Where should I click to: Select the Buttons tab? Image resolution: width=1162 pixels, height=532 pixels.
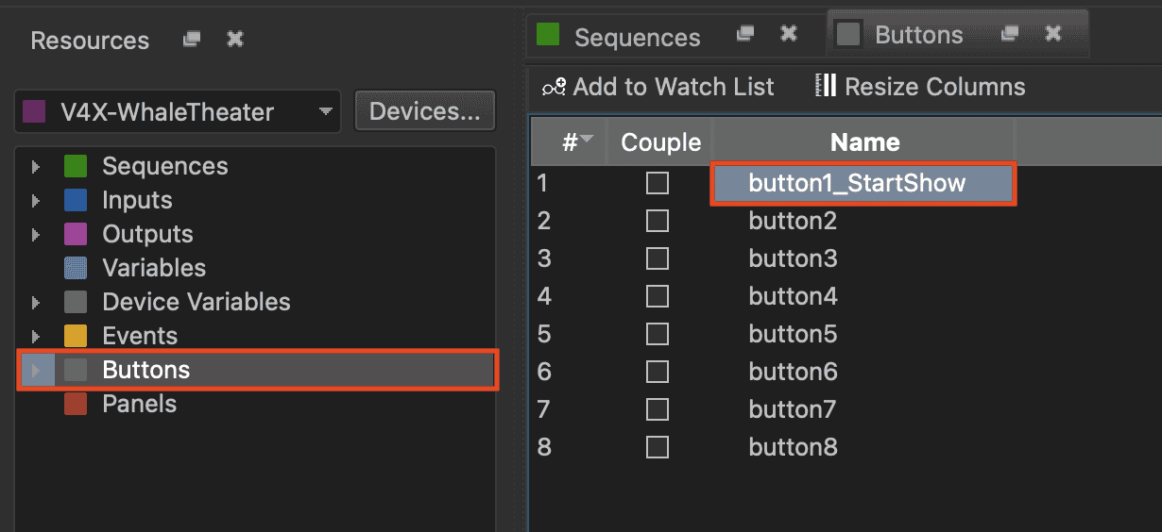[x=918, y=36]
